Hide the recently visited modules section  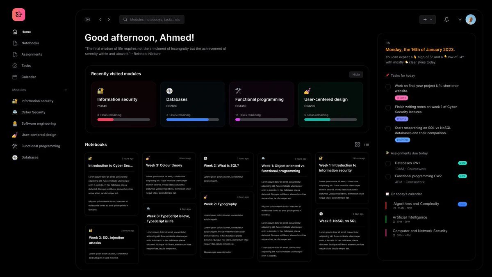(356, 74)
